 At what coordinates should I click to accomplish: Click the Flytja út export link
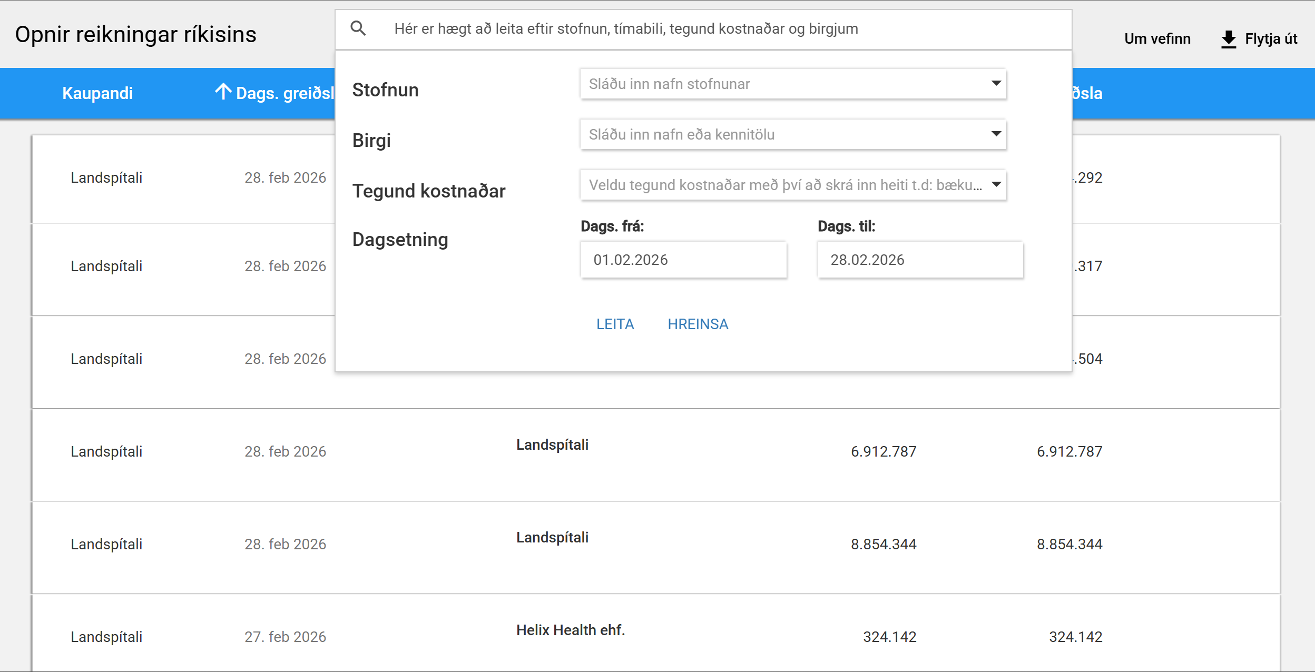pos(1270,39)
